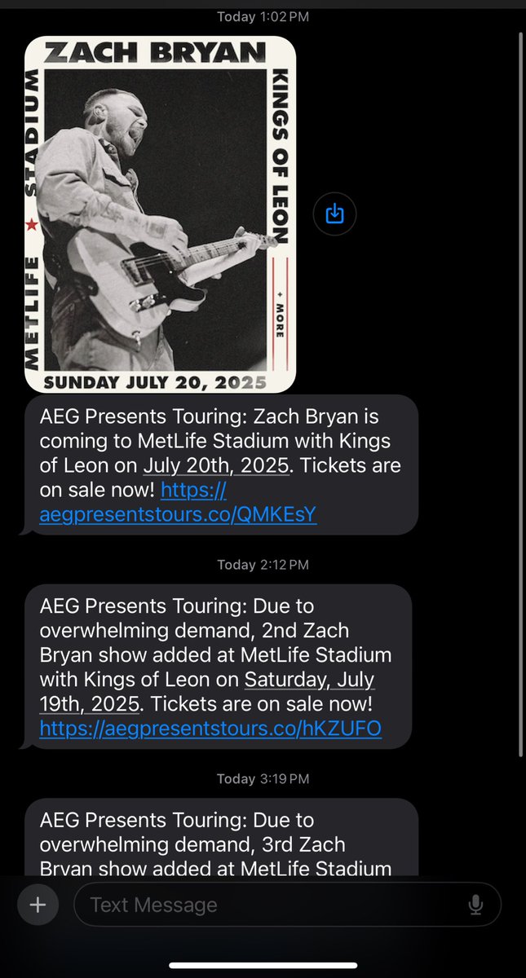Image resolution: width=526 pixels, height=978 pixels.
Task: Select the 3rd show added message bubble
Action: pos(220,836)
